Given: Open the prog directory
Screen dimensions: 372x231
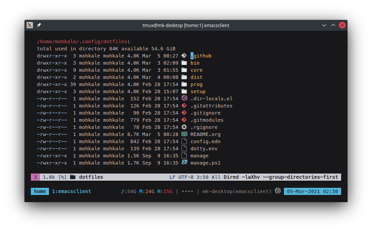Looking at the screenshot, I should coord(196,84).
